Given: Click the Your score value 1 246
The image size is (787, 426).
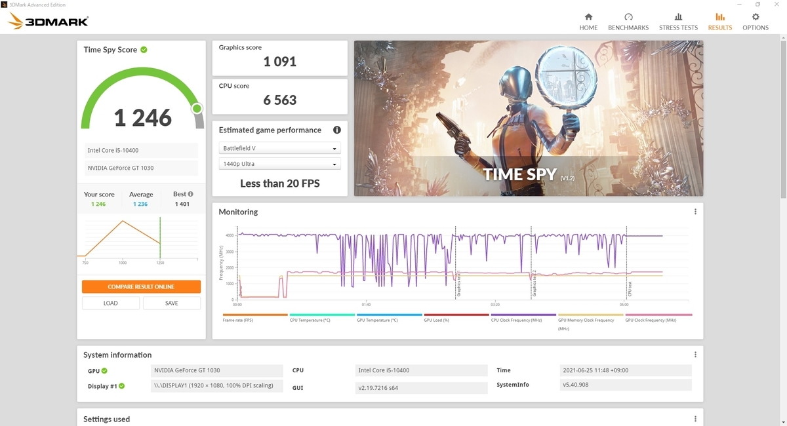Looking at the screenshot, I should [x=98, y=204].
